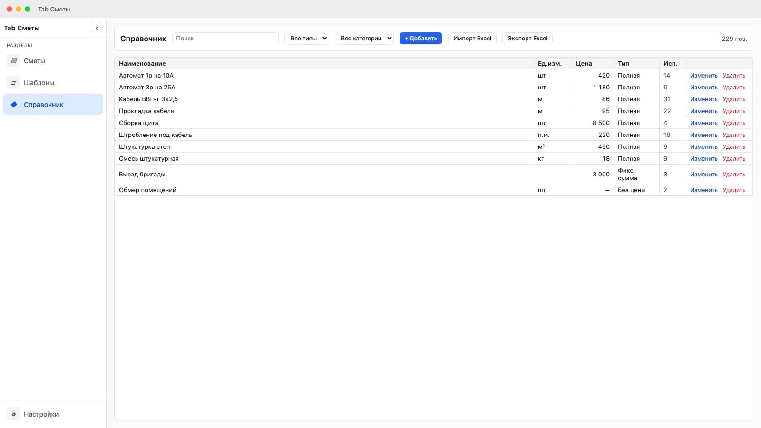
Task: Select the Автомат 3р на 25А name cell
Action: pos(324,88)
